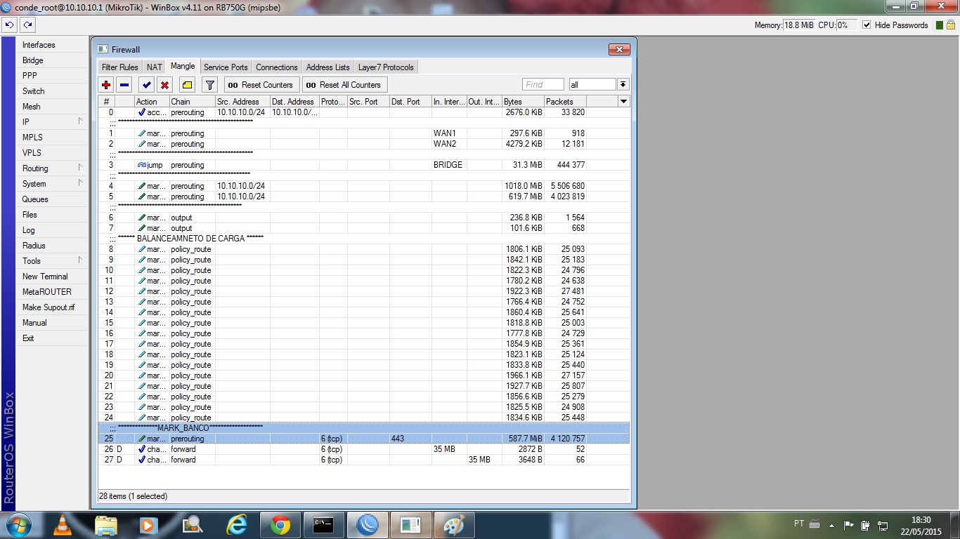Sort by the Bytes column header
This screenshot has height=539, width=960.
[523, 102]
